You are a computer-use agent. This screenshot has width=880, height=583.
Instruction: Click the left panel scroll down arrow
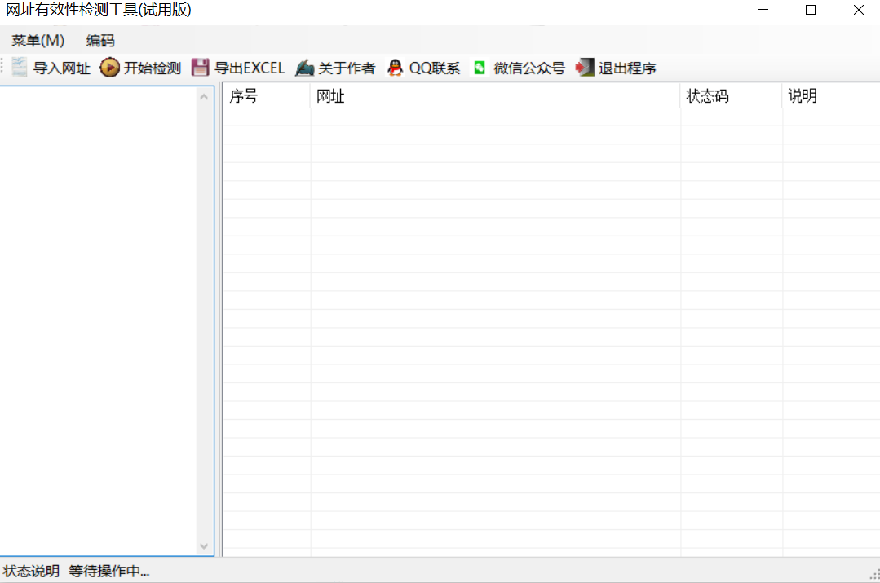(x=204, y=546)
